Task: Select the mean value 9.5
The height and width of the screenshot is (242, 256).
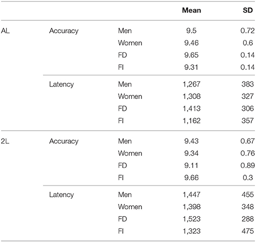Action: (x=191, y=31)
